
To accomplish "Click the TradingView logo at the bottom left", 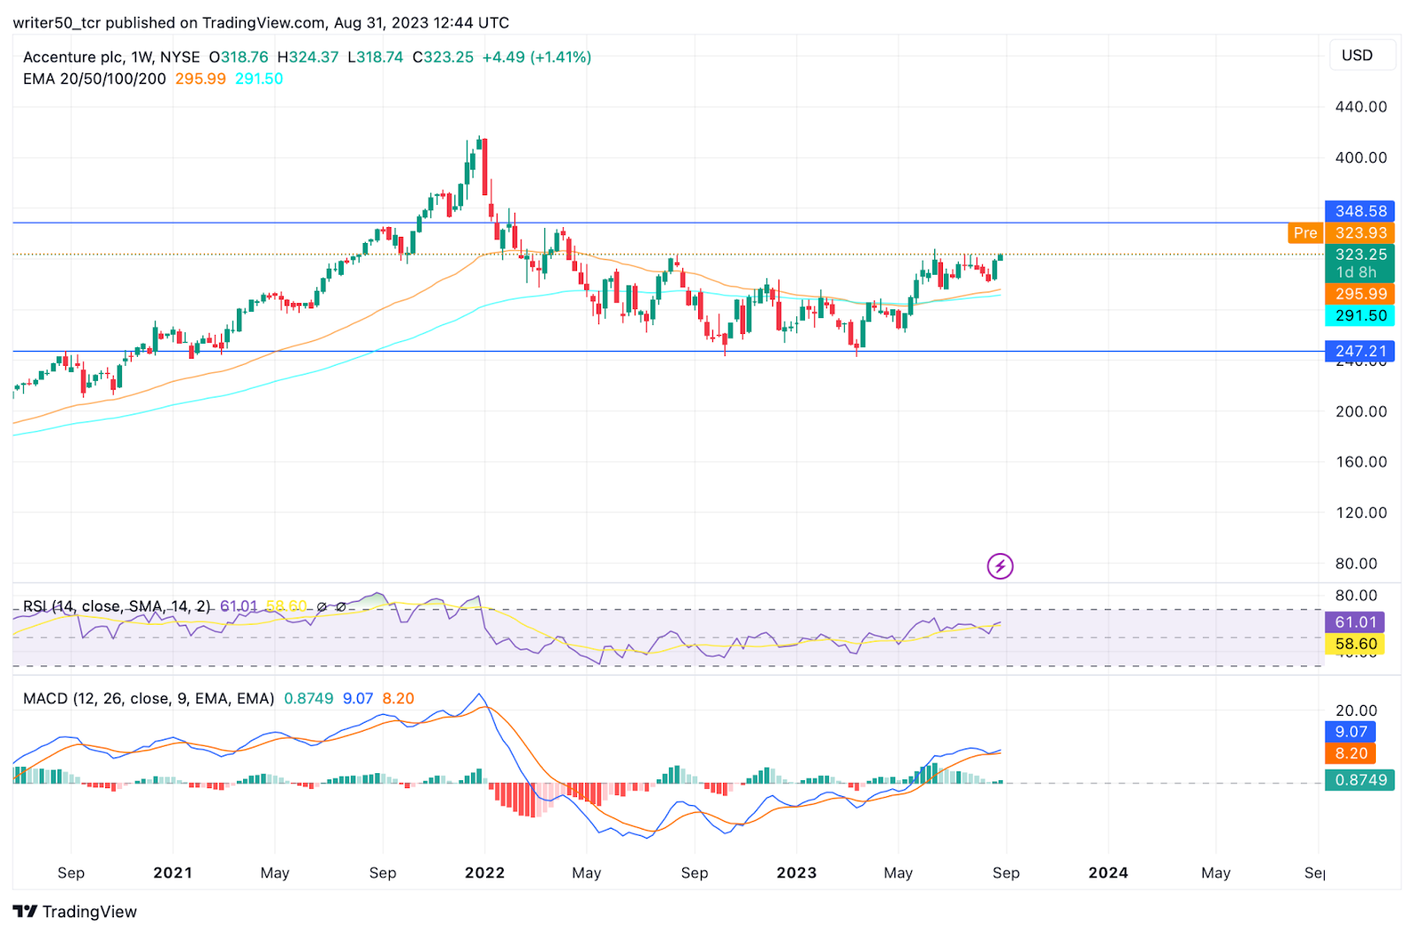I will coord(75,911).
